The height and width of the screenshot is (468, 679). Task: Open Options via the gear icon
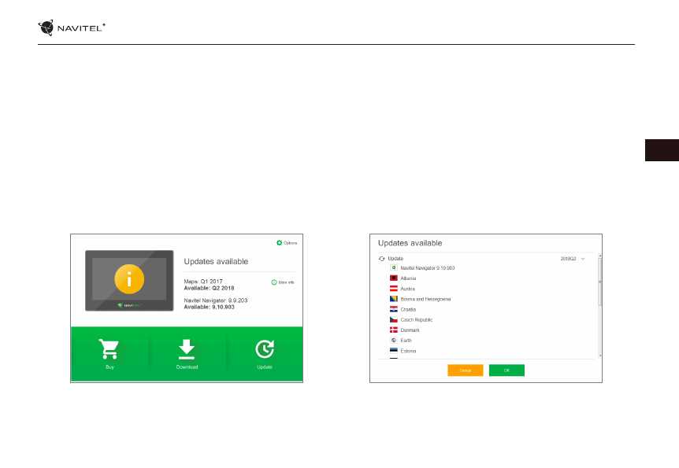279,243
